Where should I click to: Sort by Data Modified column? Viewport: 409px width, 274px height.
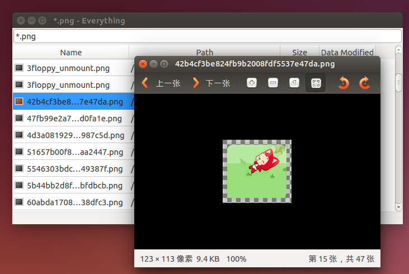coord(347,53)
